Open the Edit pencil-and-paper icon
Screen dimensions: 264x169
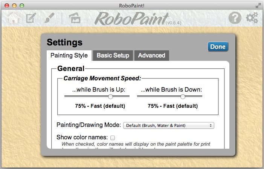point(31,18)
